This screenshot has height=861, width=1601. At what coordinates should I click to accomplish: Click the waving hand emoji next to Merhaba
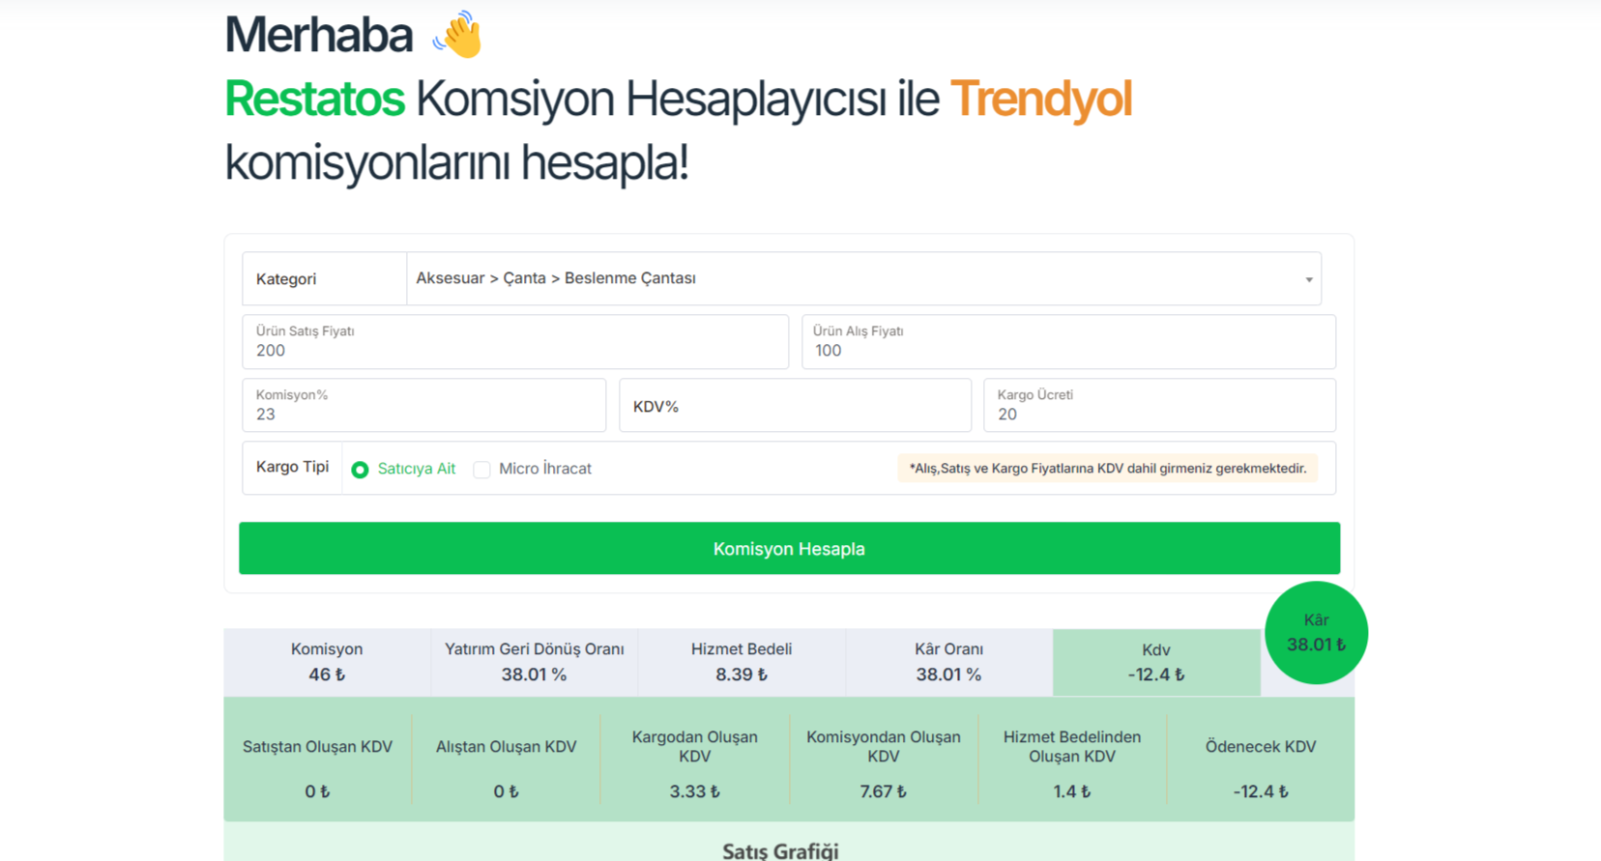458,35
